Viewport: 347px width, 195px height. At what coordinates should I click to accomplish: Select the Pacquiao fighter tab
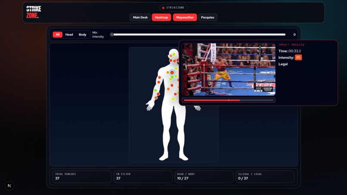click(x=208, y=17)
